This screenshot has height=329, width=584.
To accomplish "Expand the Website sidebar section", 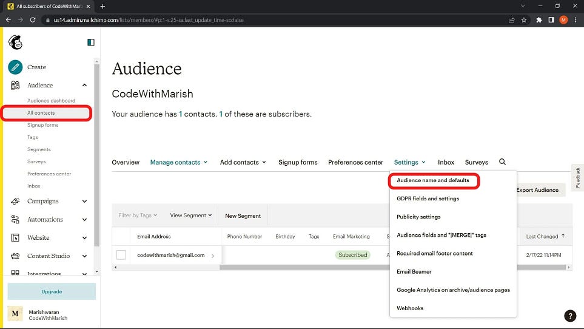I will pyautogui.click(x=84, y=238).
